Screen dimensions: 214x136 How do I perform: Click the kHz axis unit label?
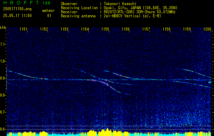click(x=3, y=28)
